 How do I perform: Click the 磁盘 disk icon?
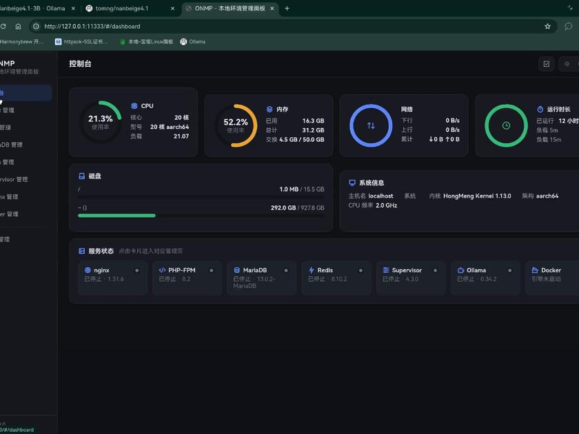(x=81, y=176)
